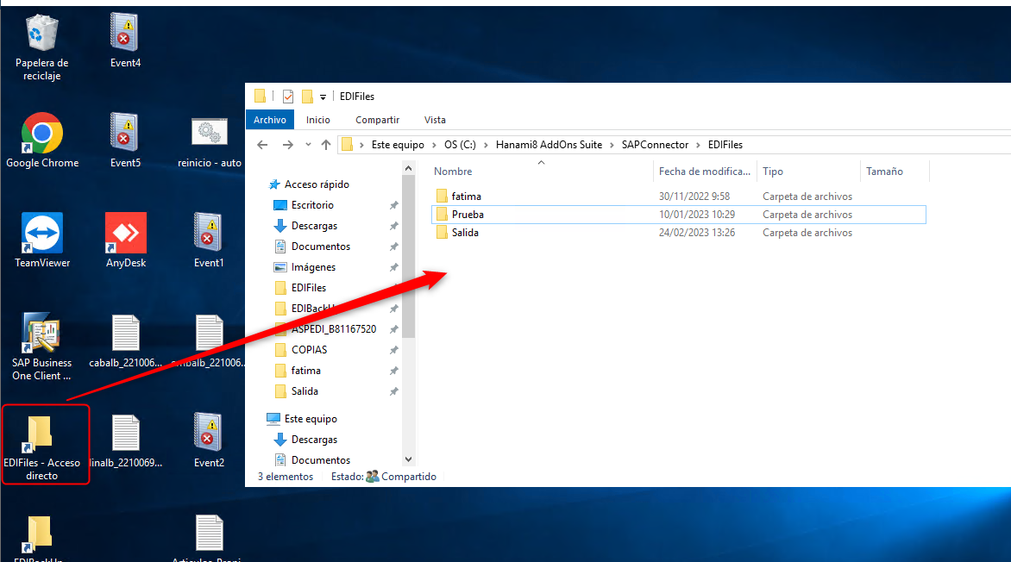Open Descargas under Este equipo

[x=314, y=440]
